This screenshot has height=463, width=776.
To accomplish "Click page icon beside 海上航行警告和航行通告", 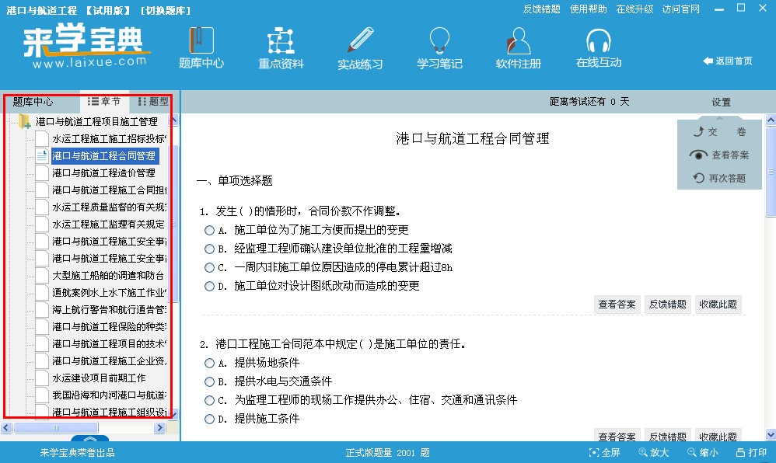I will (x=42, y=310).
